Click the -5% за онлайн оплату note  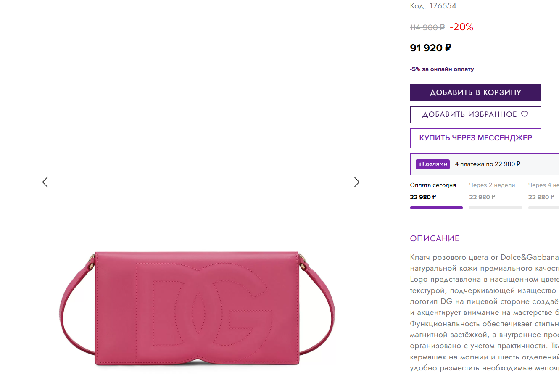(442, 69)
